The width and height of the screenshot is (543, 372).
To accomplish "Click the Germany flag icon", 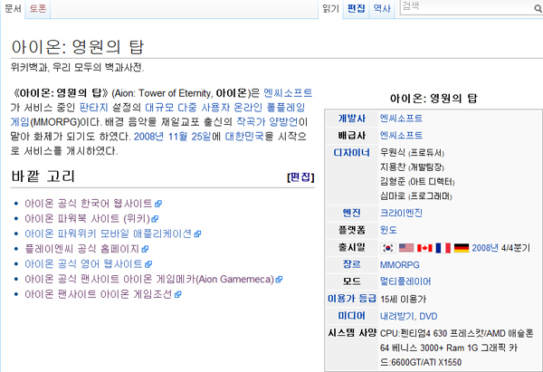I will tap(462, 248).
